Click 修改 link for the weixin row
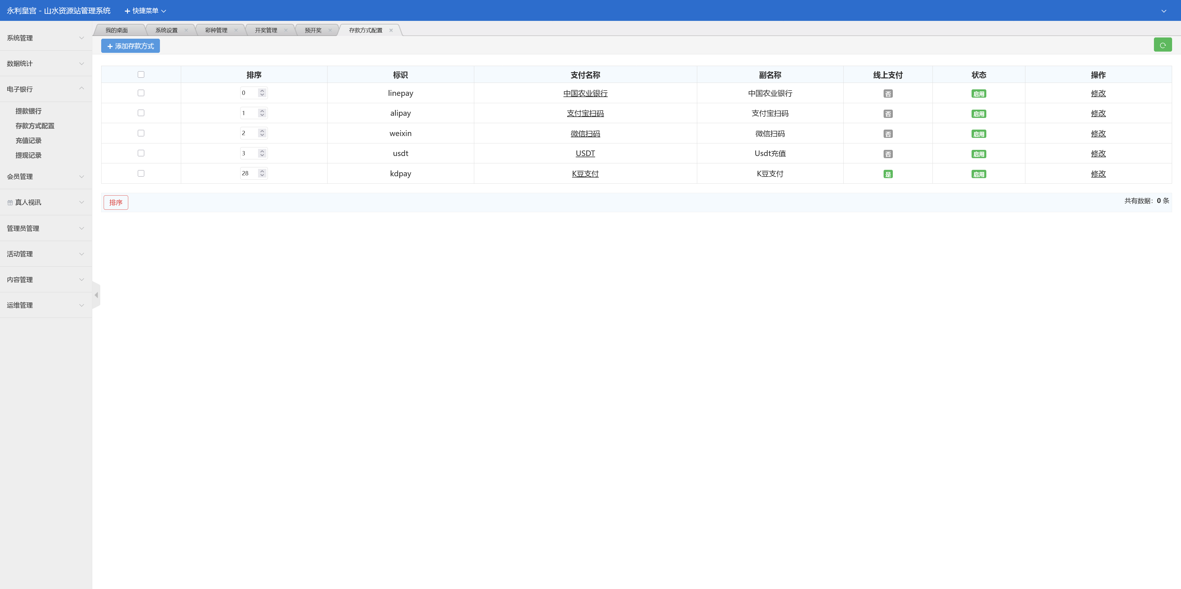The image size is (1181, 589). pos(1098,134)
